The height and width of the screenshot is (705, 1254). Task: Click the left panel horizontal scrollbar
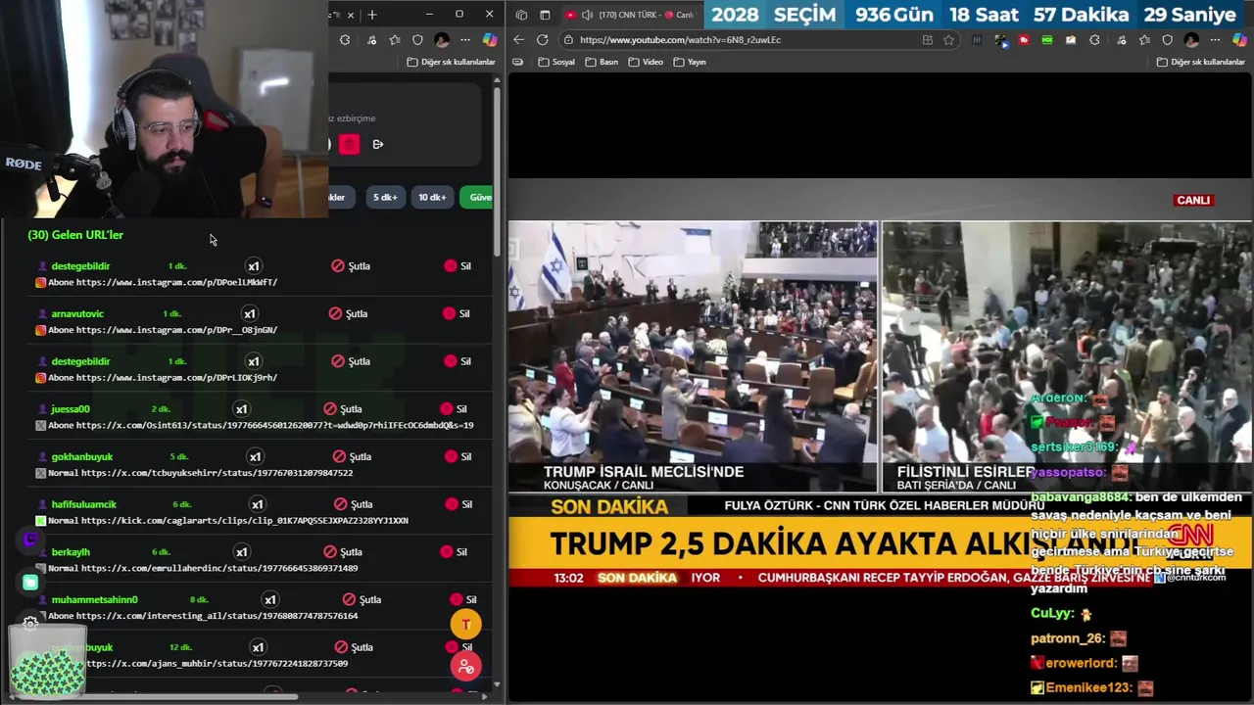[157, 696]
